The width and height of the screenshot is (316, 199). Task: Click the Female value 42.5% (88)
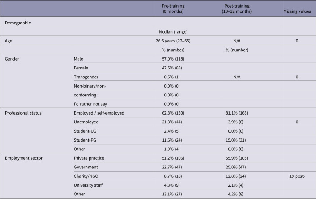tap(172, 68)
